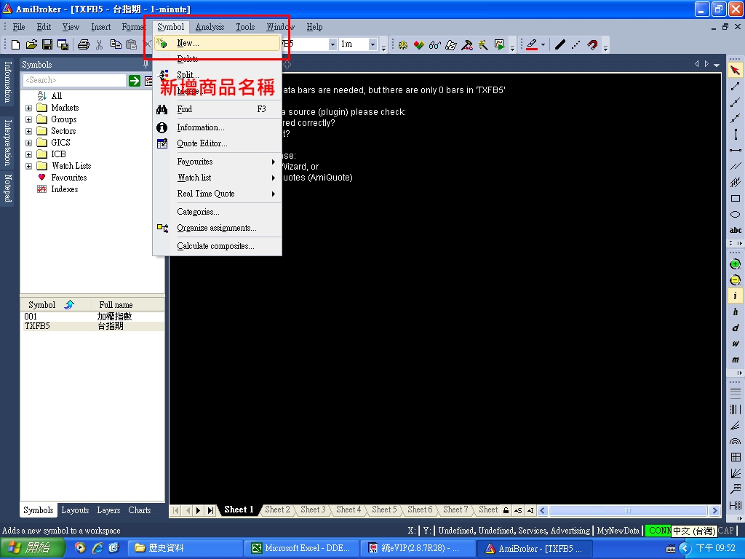Click the Copy toolbar icon
The height and width of the screenshot is (559, 745).
point(116,44)
